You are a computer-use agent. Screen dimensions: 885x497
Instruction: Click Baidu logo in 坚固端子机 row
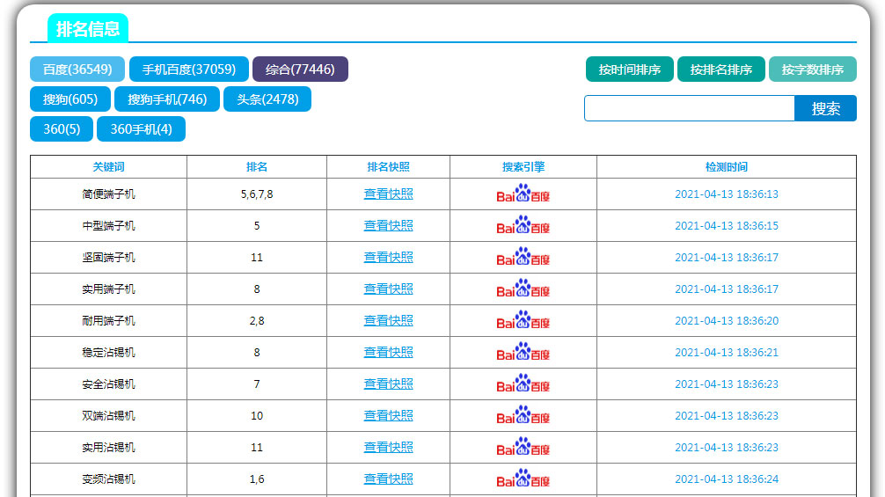[x=523, y=257]
